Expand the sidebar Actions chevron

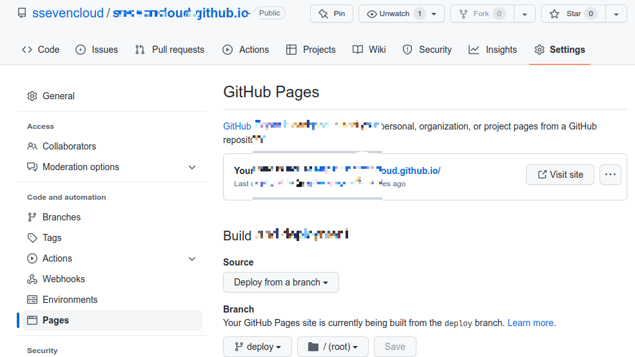(192, 258)
